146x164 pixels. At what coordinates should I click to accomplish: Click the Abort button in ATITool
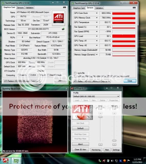pyautogui.click(x=80, y=144)
